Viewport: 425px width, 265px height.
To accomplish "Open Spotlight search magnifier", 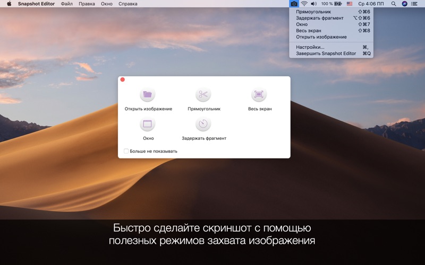I will (394, 4).
